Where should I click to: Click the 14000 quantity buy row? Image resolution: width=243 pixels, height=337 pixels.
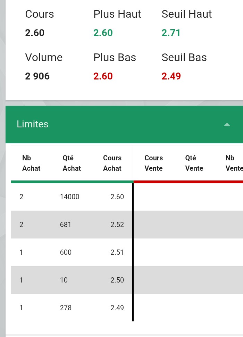(72, 197)
